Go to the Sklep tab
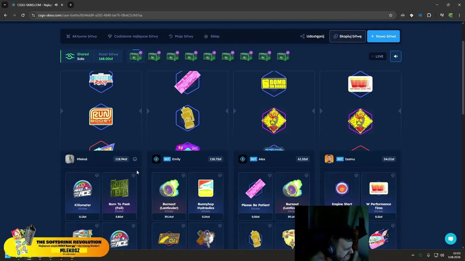The image size is (465, 261). click(212, 36)
